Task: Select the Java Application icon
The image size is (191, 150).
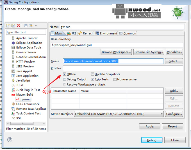Action: (13, 76)
